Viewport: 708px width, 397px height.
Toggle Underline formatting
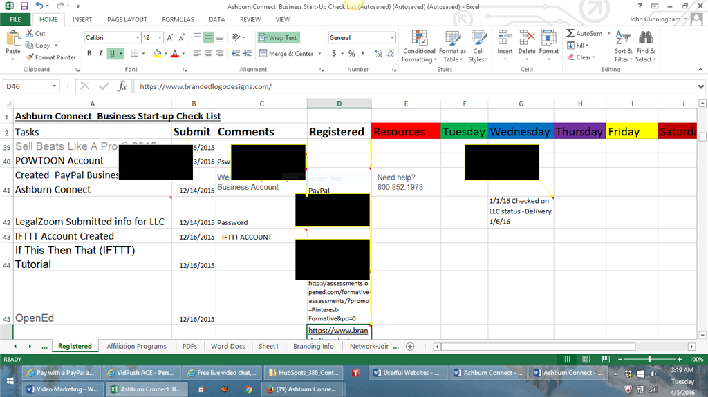coord(112,53)
